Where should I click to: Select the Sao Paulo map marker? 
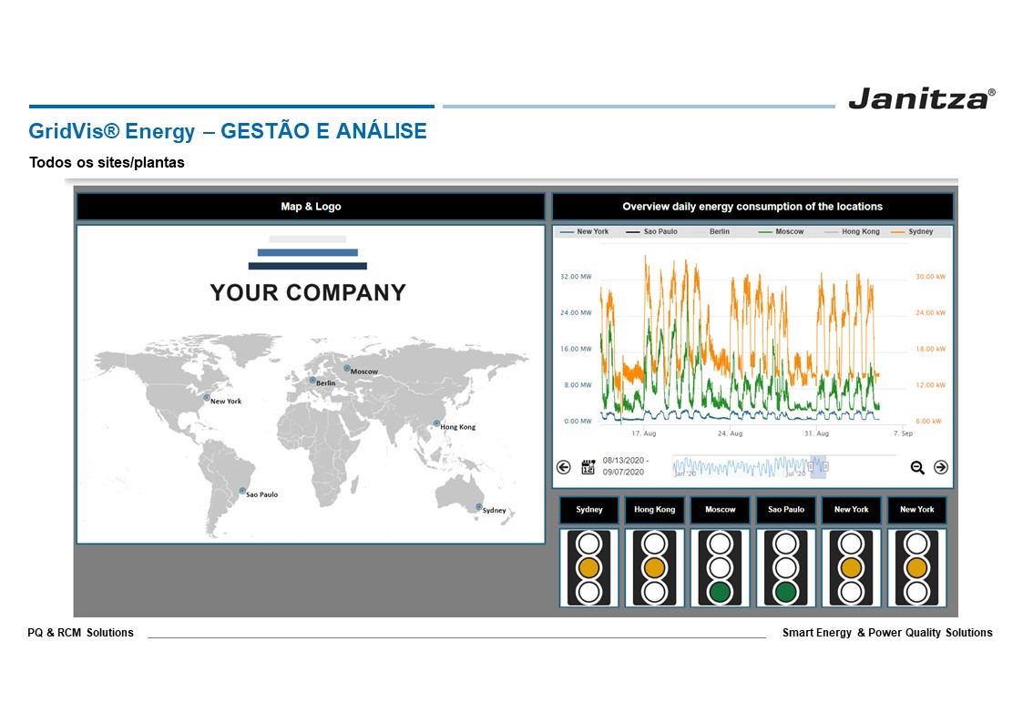tap(242, 491)
